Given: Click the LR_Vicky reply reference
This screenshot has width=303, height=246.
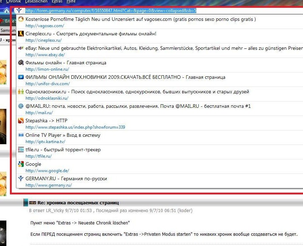Looking at the screenshot, I should coord(55,211).
